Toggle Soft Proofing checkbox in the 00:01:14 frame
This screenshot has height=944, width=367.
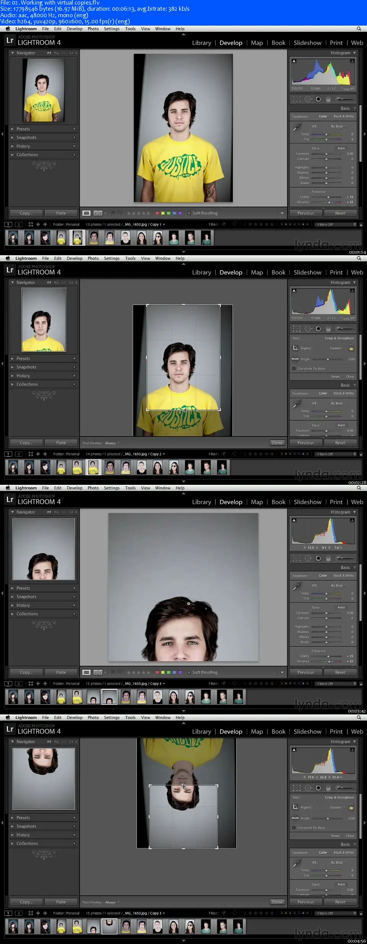click(189, 213)
